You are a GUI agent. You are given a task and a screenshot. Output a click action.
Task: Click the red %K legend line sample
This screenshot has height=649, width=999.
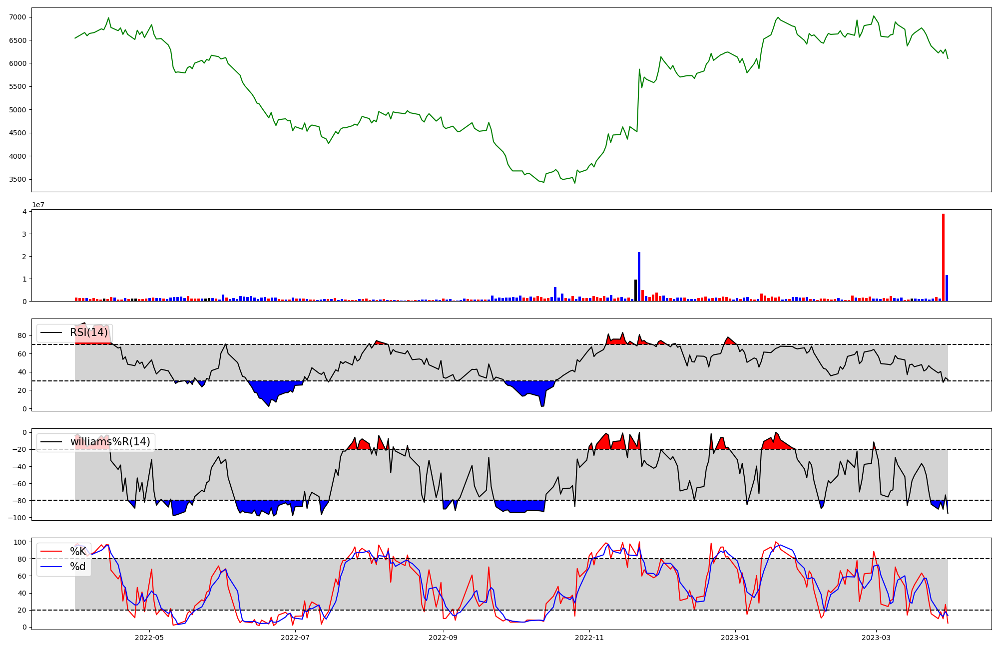[x=51, y=552]
